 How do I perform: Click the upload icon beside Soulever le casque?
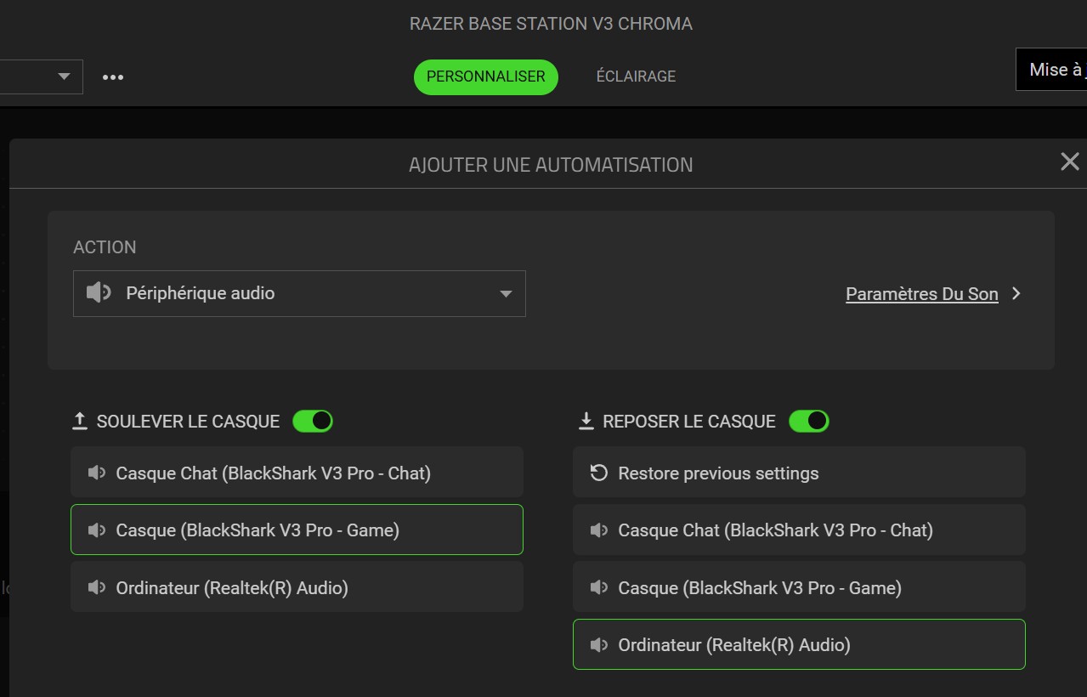point(80,421)
